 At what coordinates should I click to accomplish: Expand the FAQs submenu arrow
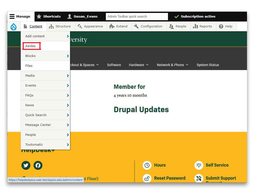click(68, 95)
